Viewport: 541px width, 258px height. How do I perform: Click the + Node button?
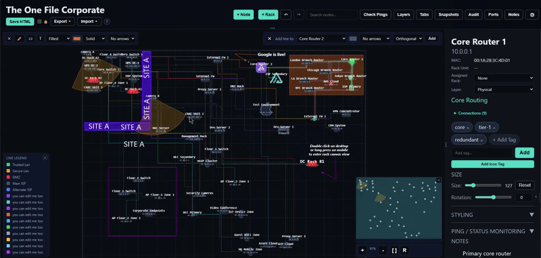click(243, 14)
